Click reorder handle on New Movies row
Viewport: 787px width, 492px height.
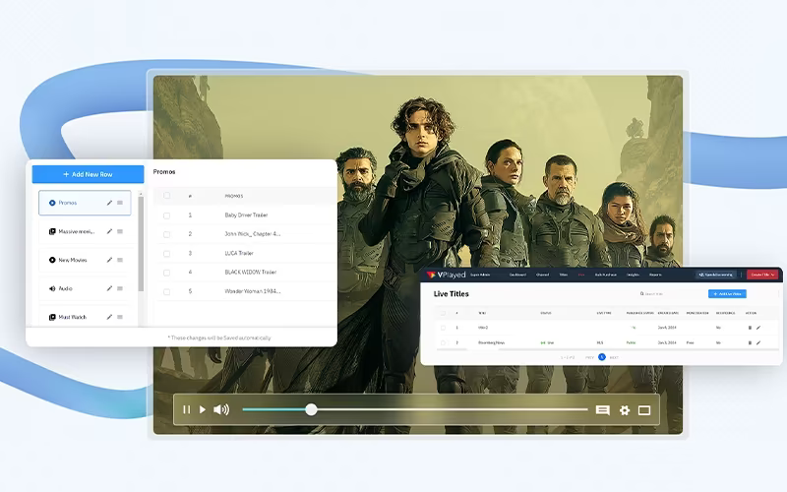(x=120, y=260)
